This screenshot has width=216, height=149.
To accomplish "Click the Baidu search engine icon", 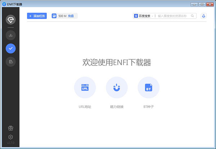I will (136, 16).
